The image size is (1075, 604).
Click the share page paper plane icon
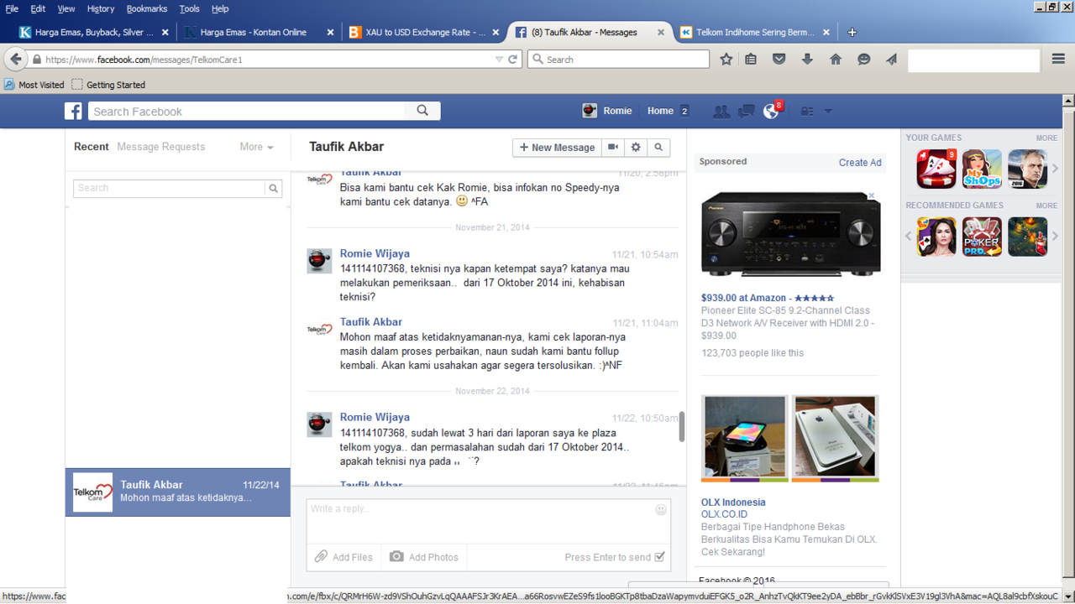pyautogui.click(x=891, y=60)
